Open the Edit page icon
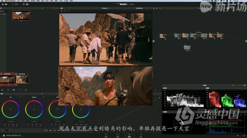The height and width of the screenshot is (138, 247). click(x=118, y=135)
